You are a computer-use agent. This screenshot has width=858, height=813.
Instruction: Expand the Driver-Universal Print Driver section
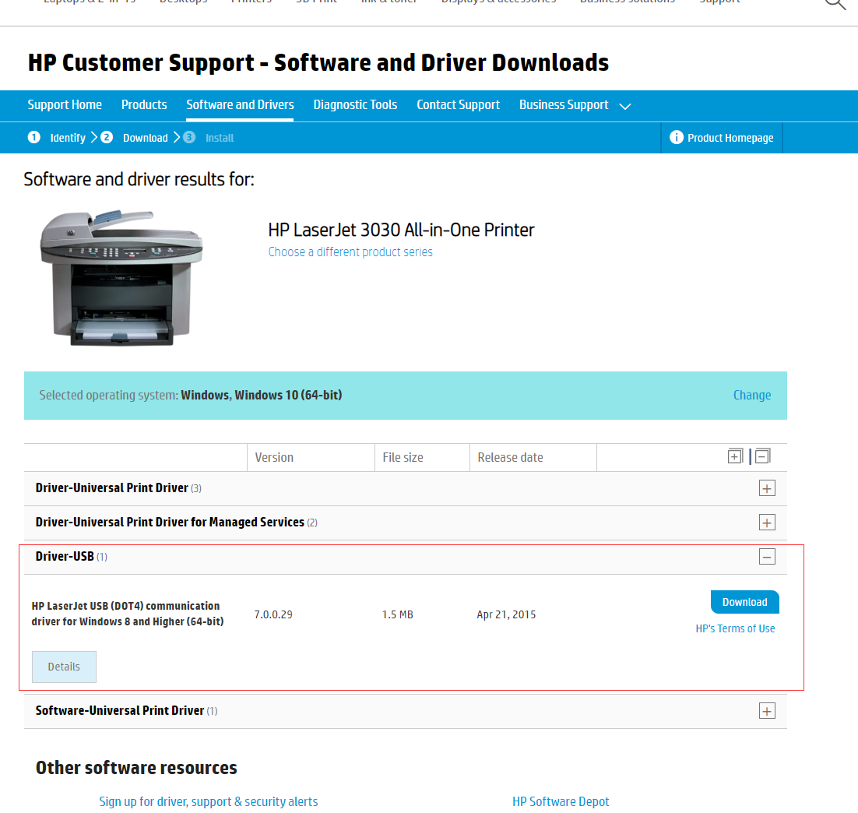click(767, 487)
